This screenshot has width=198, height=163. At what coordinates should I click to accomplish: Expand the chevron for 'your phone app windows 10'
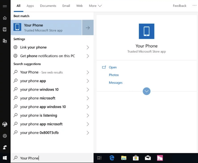(x=88, y=107)
